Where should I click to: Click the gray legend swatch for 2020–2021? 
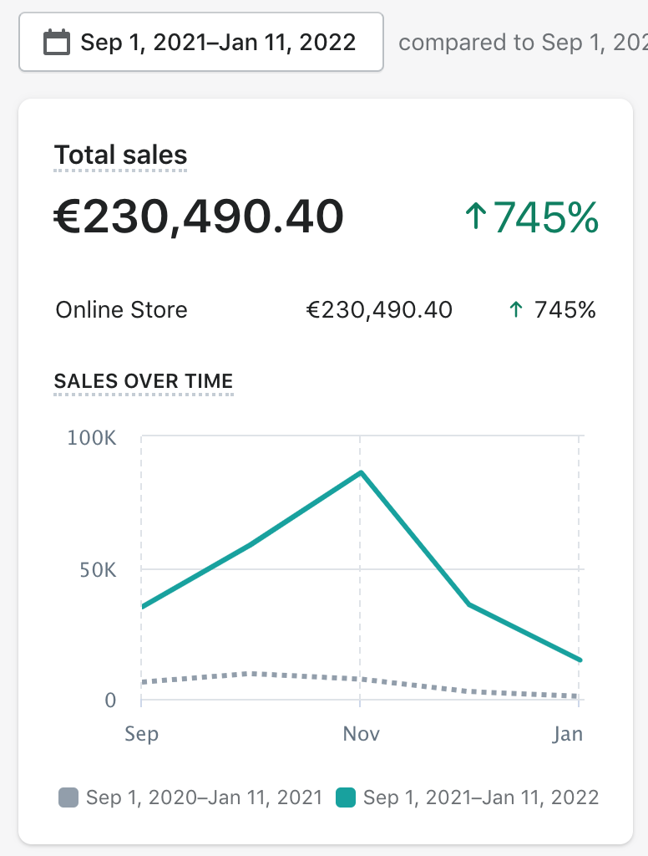coord(68,797)
